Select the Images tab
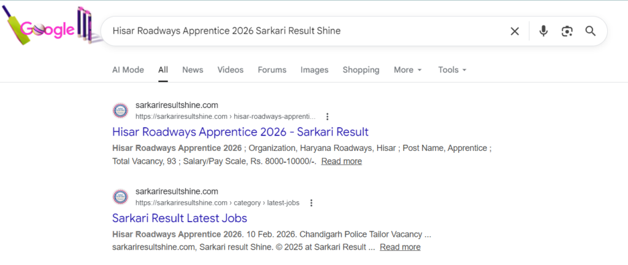The width and height of the screenshot is (628, 265). pos(314,70)
